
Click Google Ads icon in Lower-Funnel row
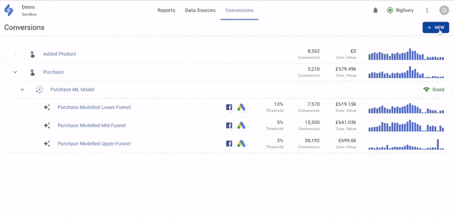click(x=241, y=108)
